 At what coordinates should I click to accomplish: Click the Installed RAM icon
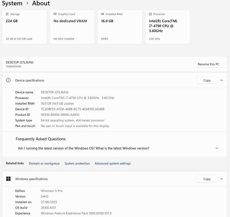pos(103,14)
